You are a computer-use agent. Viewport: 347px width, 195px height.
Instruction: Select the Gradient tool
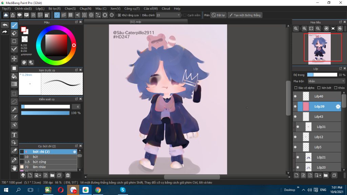coord(14,84)
